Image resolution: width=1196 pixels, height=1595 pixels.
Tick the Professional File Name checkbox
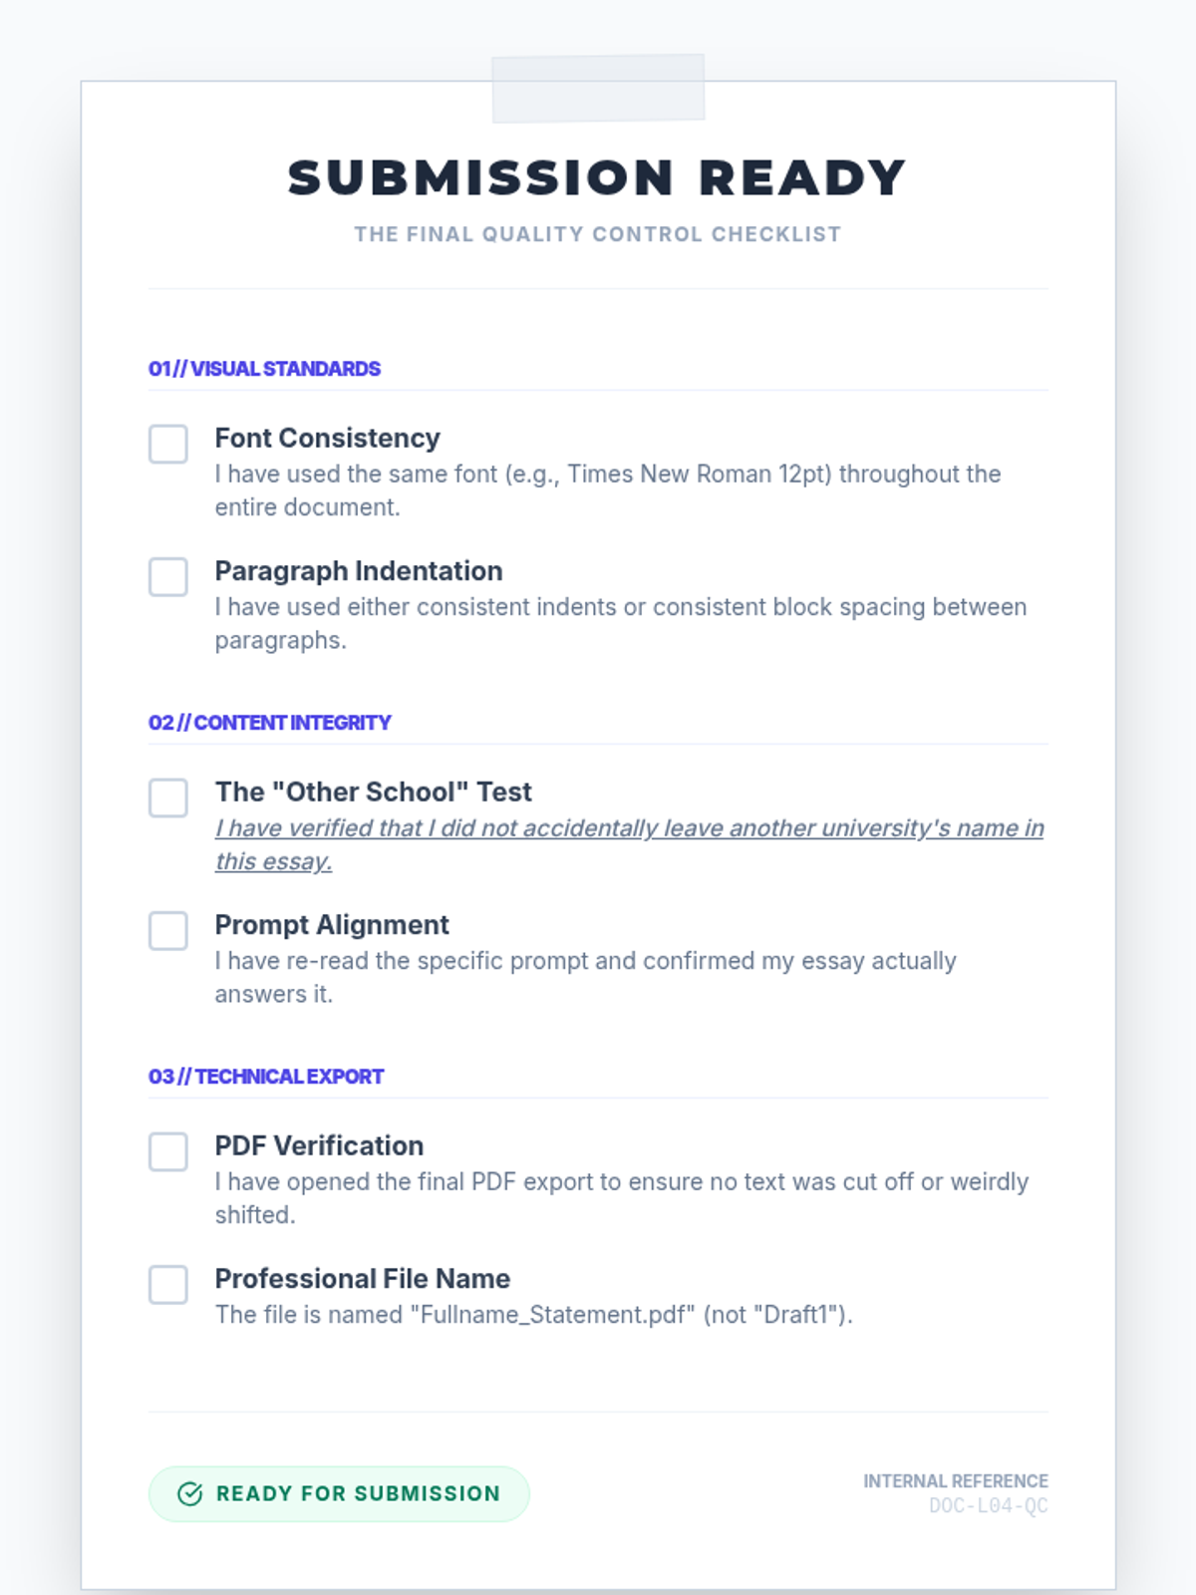168,1284
